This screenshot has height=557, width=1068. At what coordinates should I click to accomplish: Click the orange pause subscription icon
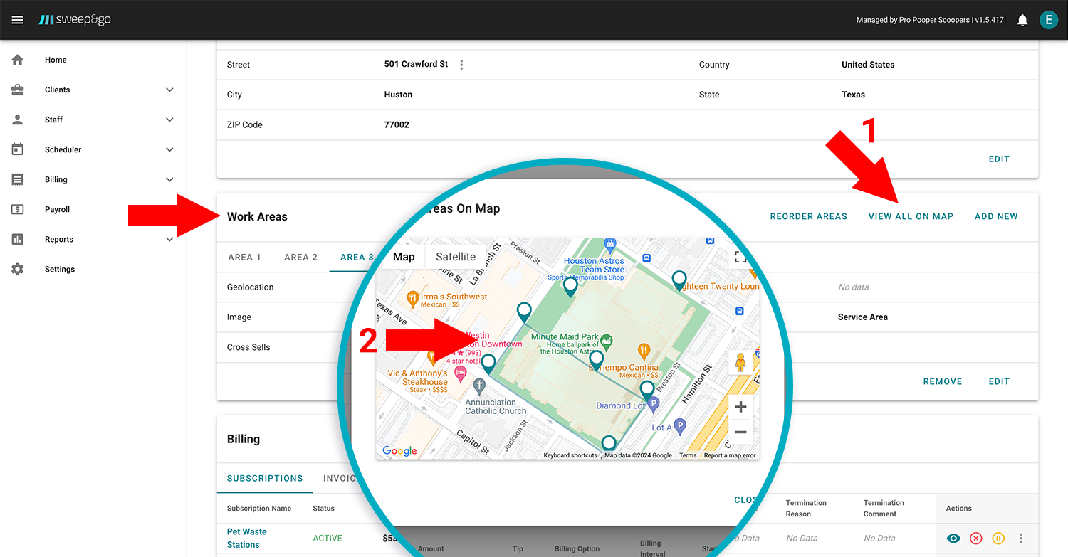point(998,539)
